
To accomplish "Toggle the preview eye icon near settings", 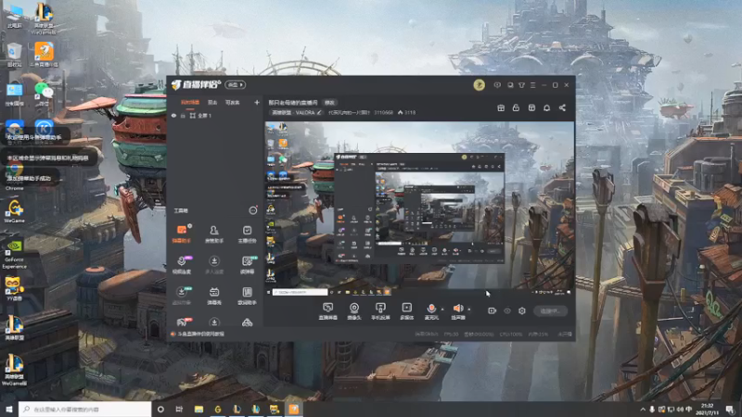I will pyautogui.click(x=507, y=311).
